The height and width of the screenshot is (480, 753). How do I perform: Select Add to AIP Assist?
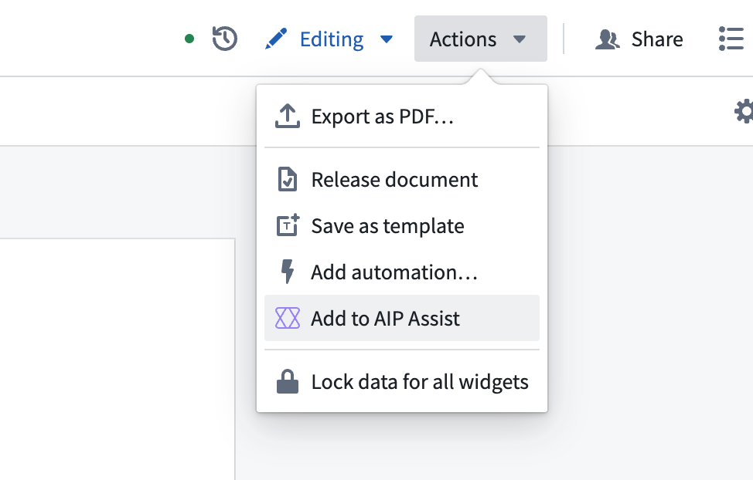tap(402, 318)
